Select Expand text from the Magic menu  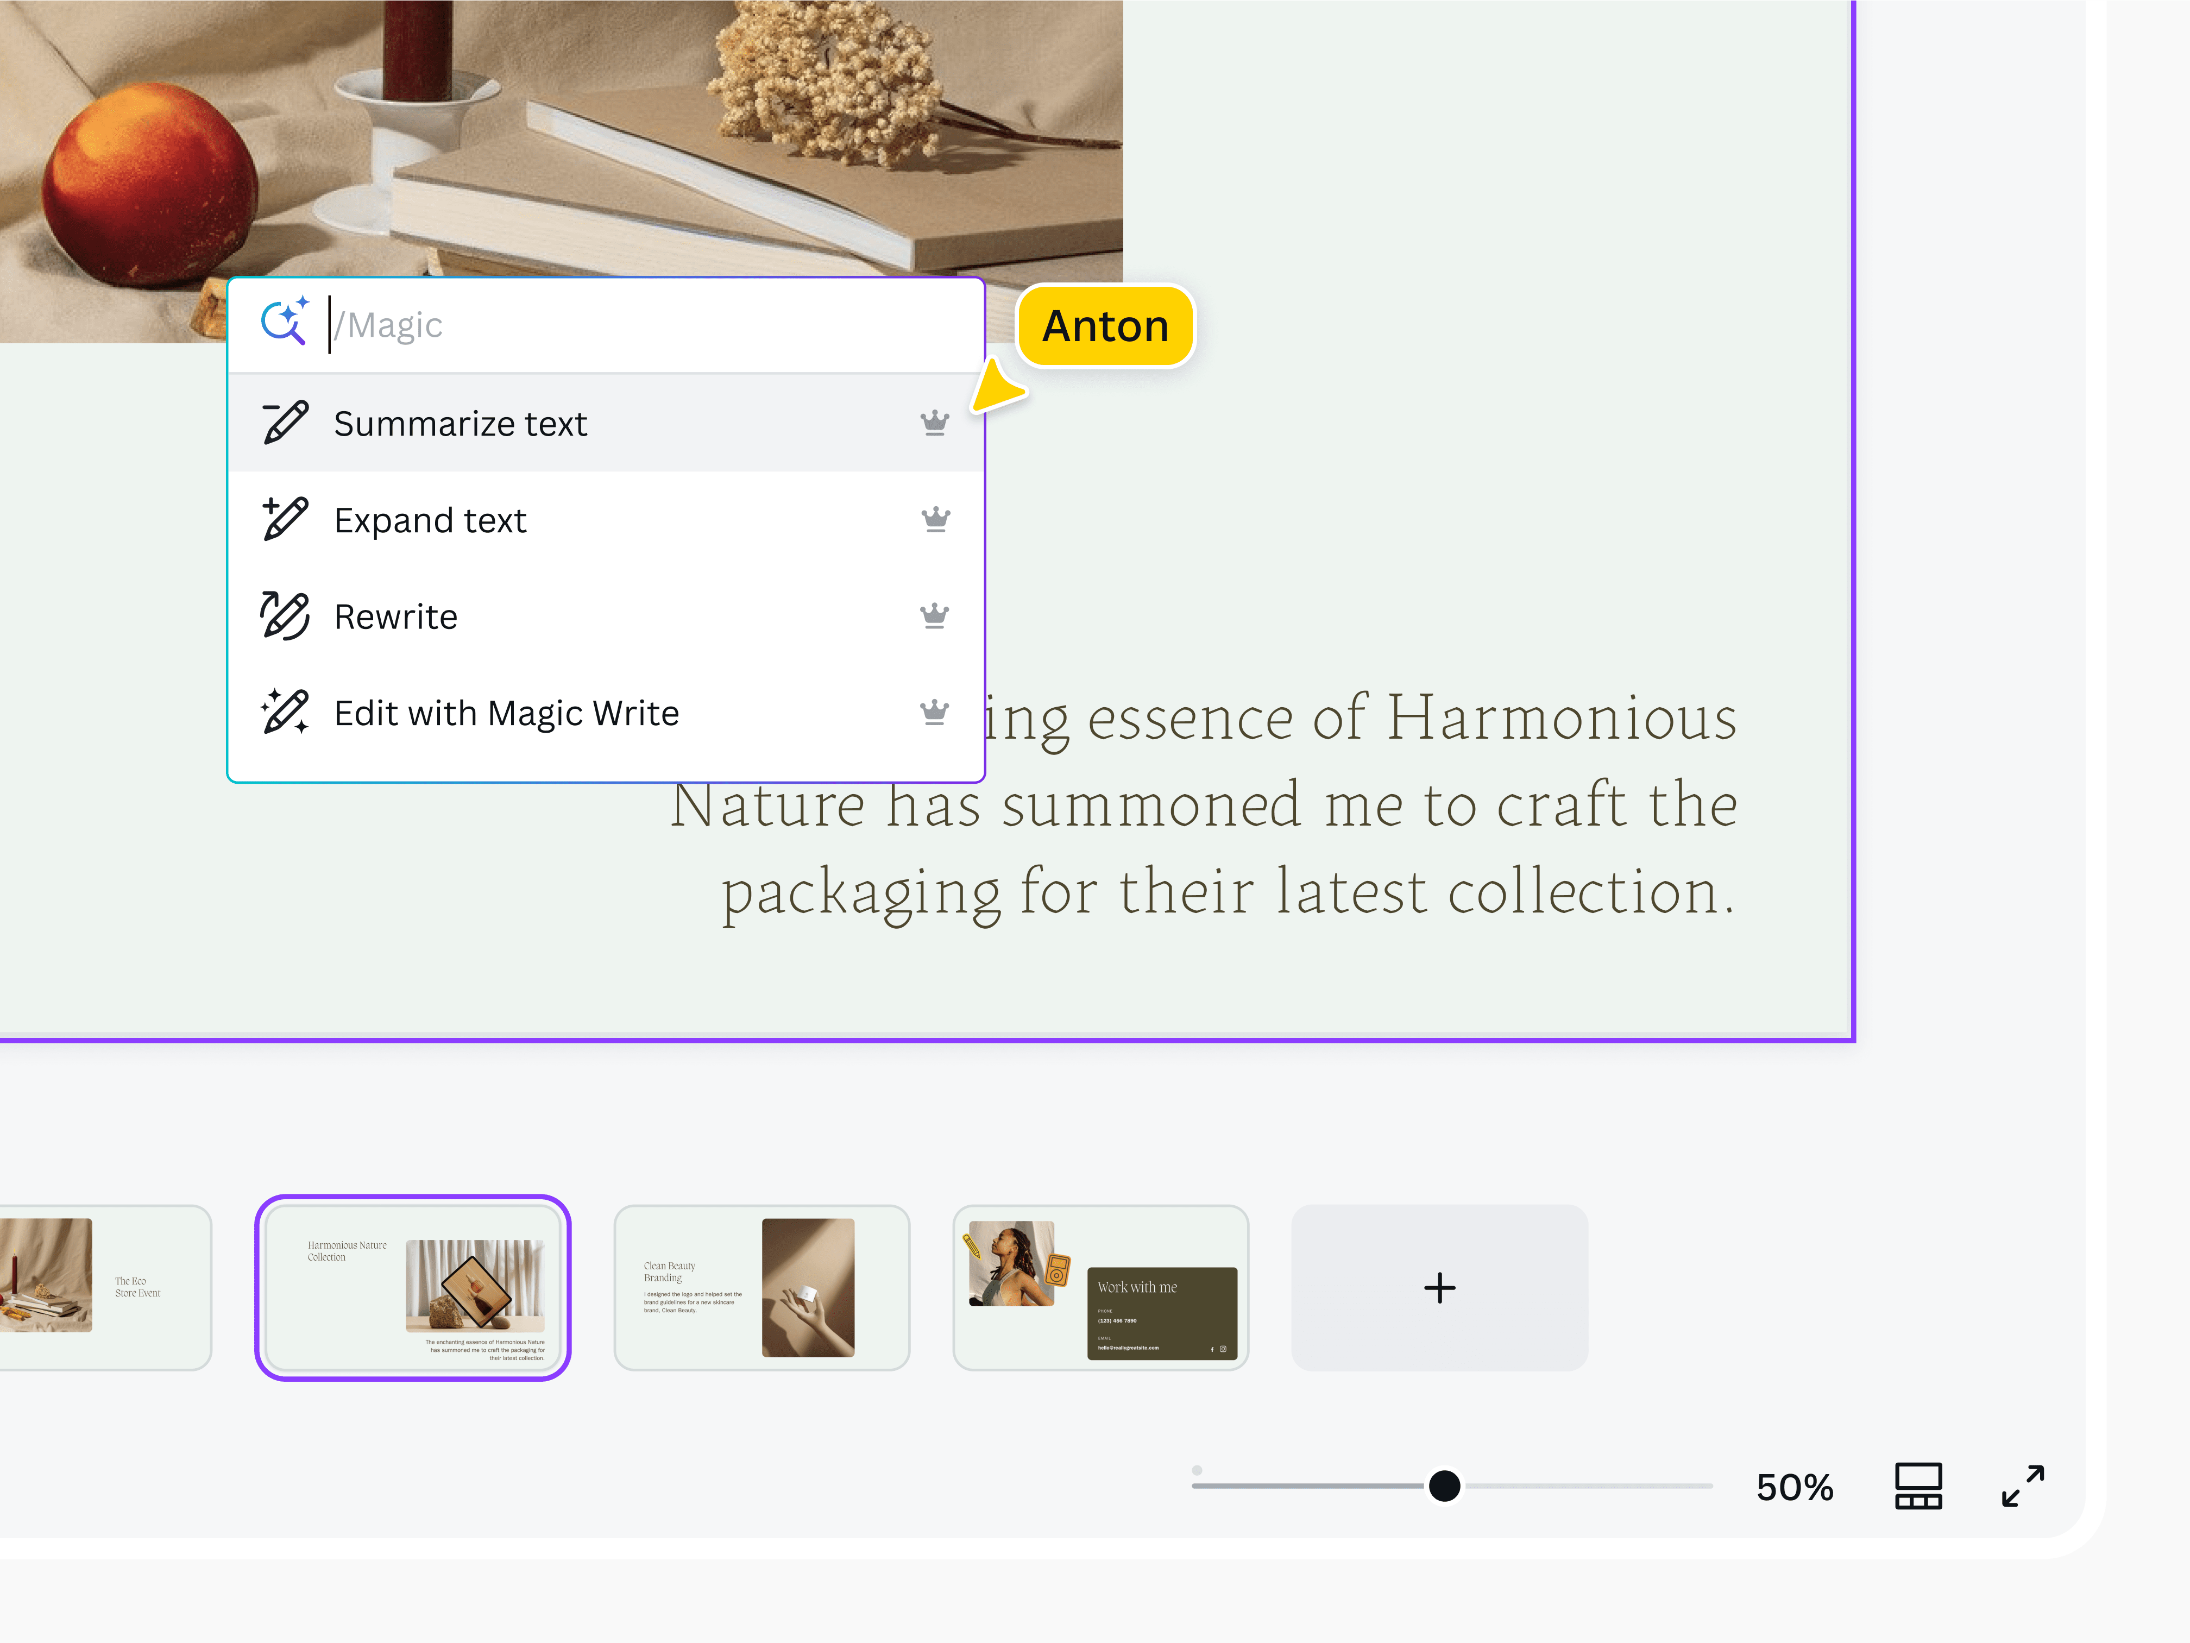430,519
